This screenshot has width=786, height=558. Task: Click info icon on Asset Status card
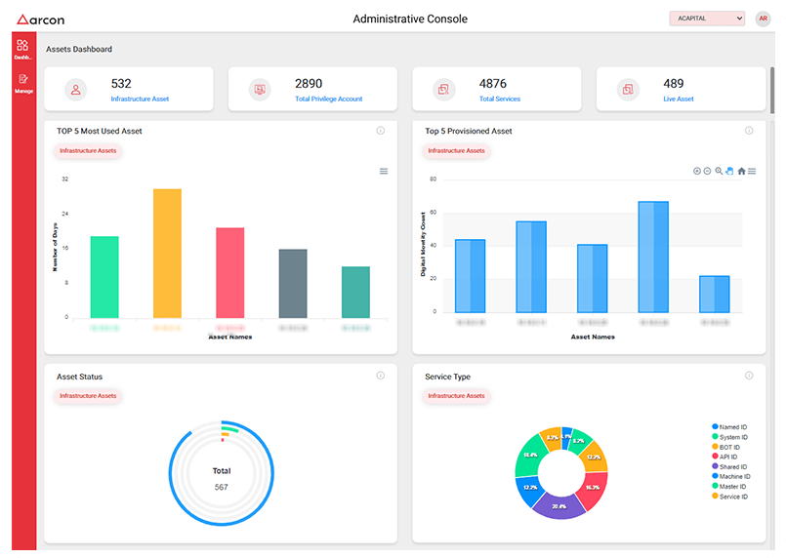coord(381,376)
